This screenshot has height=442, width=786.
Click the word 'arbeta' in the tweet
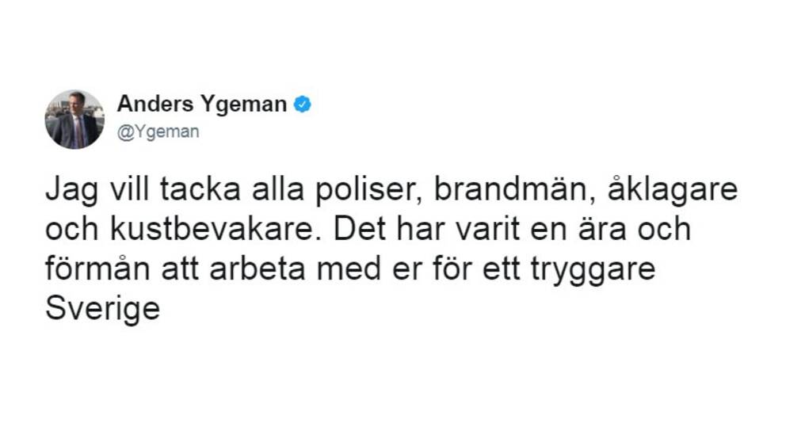point(258,269)
